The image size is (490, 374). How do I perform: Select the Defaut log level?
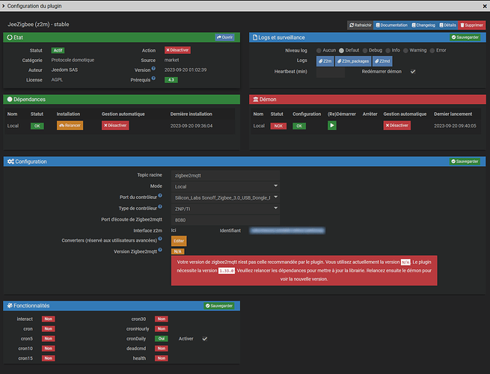pyautogui.click(x=341, y=50)
